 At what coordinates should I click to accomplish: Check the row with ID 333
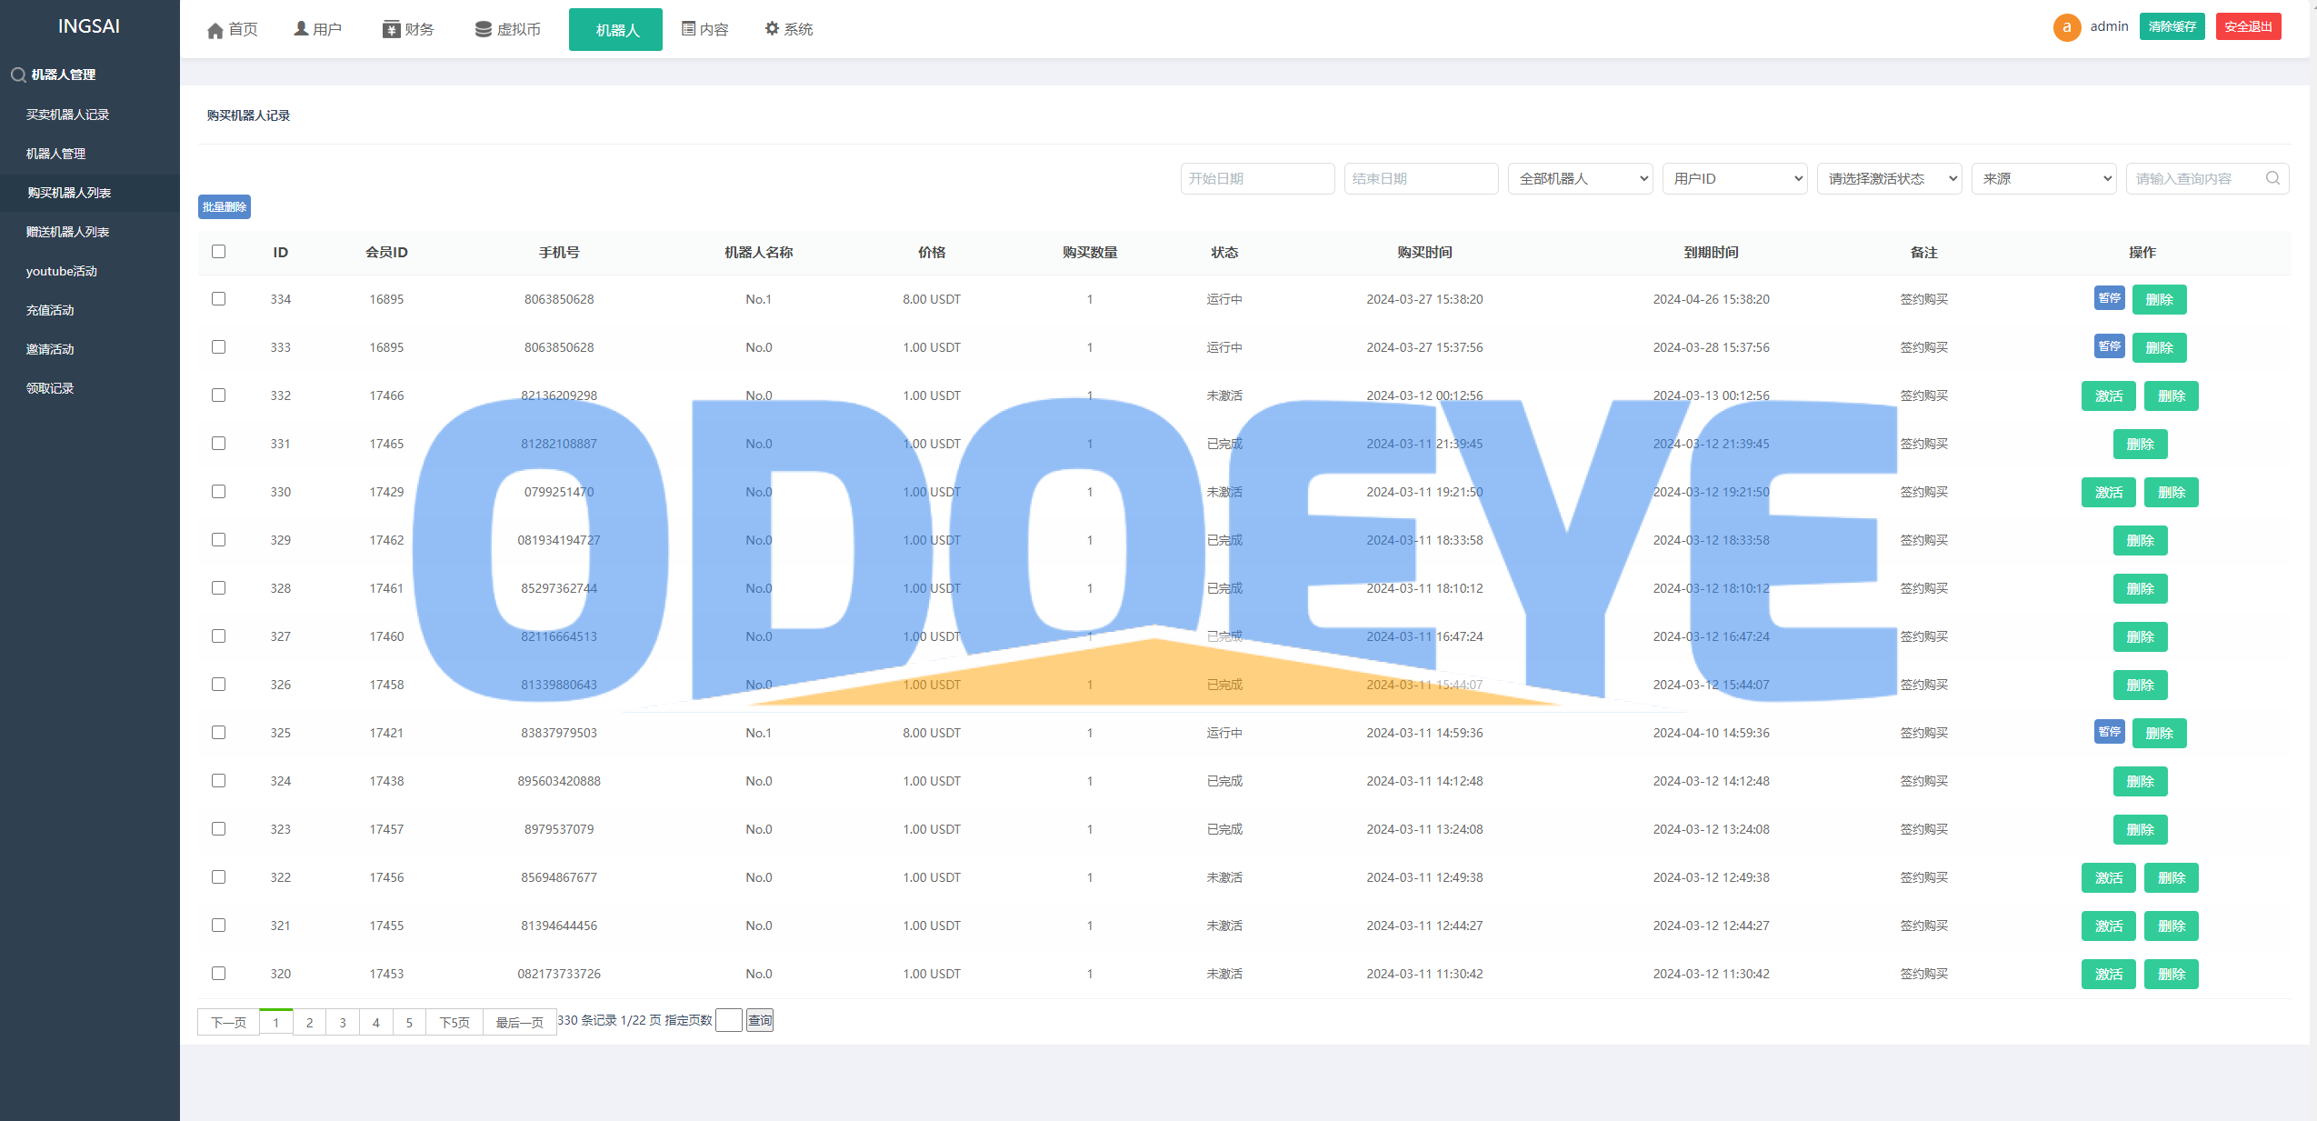[x=218, y=347]
